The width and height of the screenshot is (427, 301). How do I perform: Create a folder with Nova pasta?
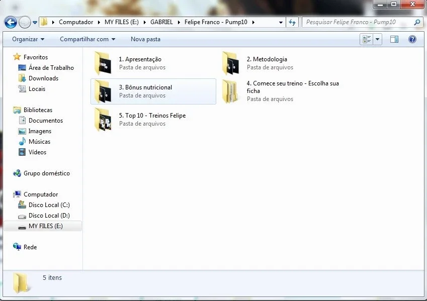tap(145, 39)
